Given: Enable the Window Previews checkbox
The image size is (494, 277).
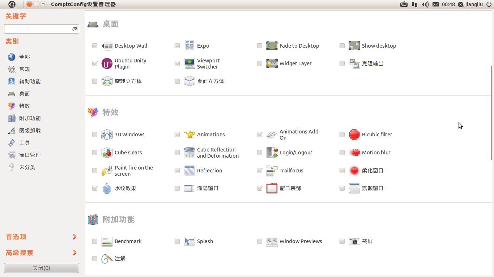Looking at the screenshot, I should tap(260, 241).
